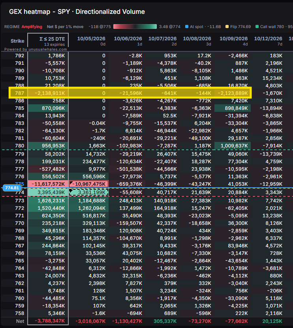Click the -11B @775 scale minimum label
This screenshot has width=293, height=328.
click(x=100, y=27)
